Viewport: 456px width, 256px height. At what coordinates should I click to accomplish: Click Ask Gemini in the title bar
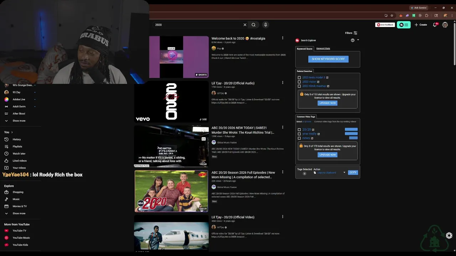tap(418, 7)
